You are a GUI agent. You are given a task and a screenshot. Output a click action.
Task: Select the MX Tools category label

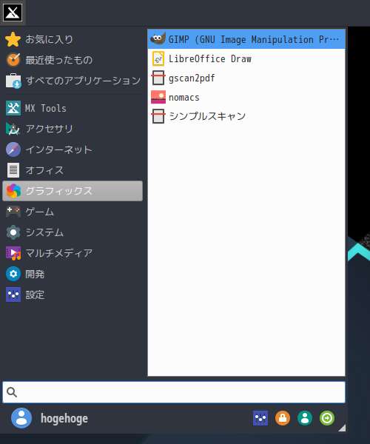pos(46,108)
